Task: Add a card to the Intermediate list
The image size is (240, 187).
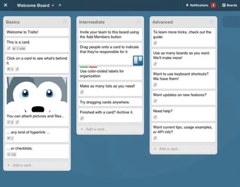Action: (110, 129)
